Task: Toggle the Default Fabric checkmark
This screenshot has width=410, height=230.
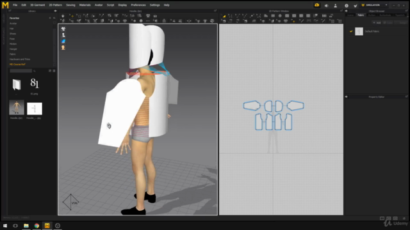Action: 351,31
